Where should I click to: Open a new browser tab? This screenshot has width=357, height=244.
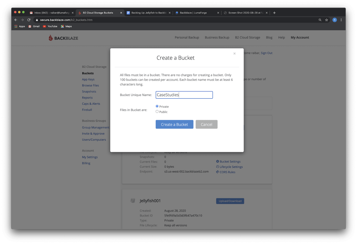274,13
